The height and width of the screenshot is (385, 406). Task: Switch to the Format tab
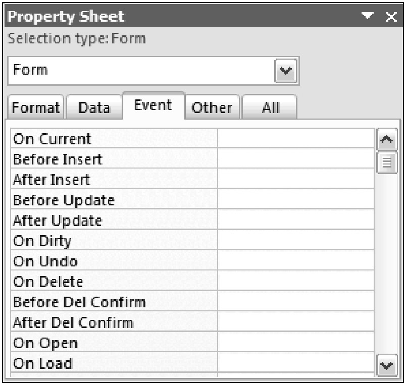pyautogui.click(x=36, y=107)
